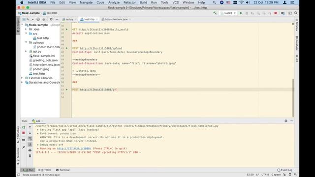
Task: Stop the running process in the main toolbar
Action: pos(276,13)
